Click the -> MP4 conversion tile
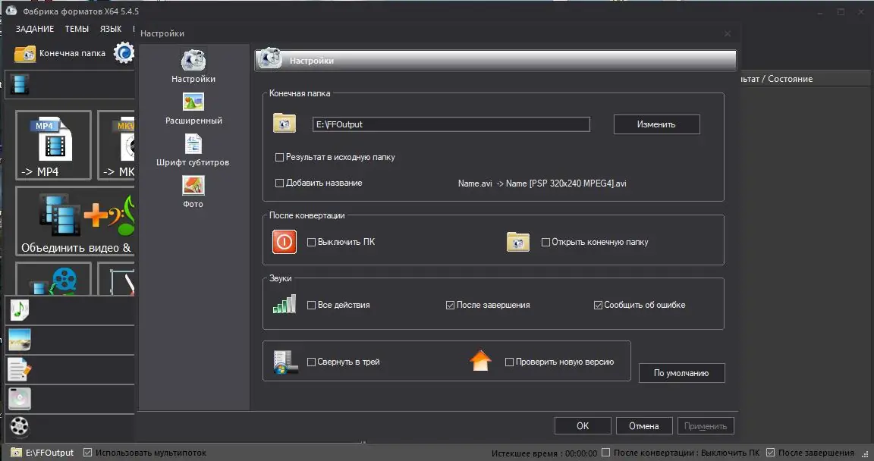 (x=54, y=146)
